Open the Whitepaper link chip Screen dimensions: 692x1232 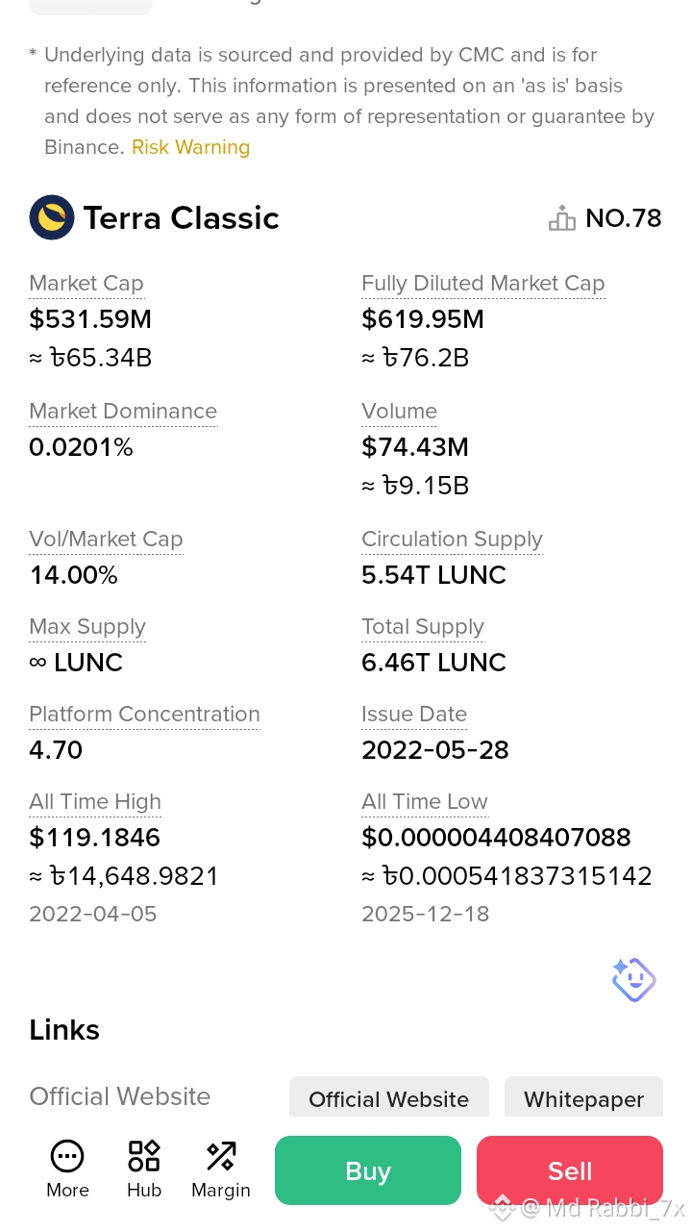[583, 1099]
